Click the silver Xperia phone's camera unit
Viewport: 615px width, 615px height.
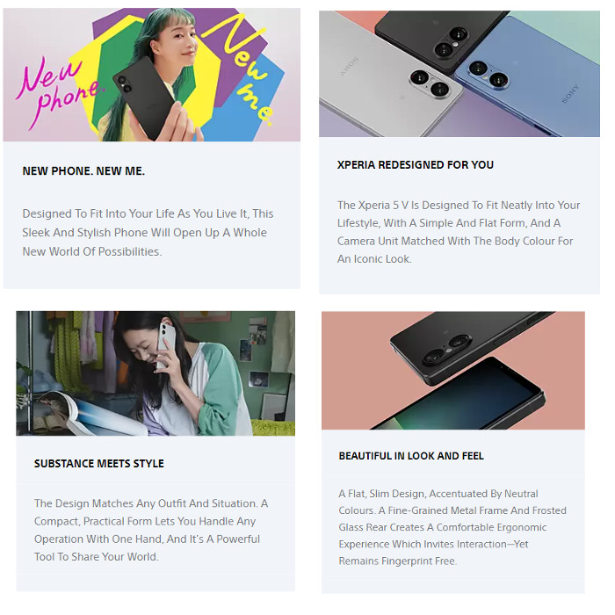430,83
